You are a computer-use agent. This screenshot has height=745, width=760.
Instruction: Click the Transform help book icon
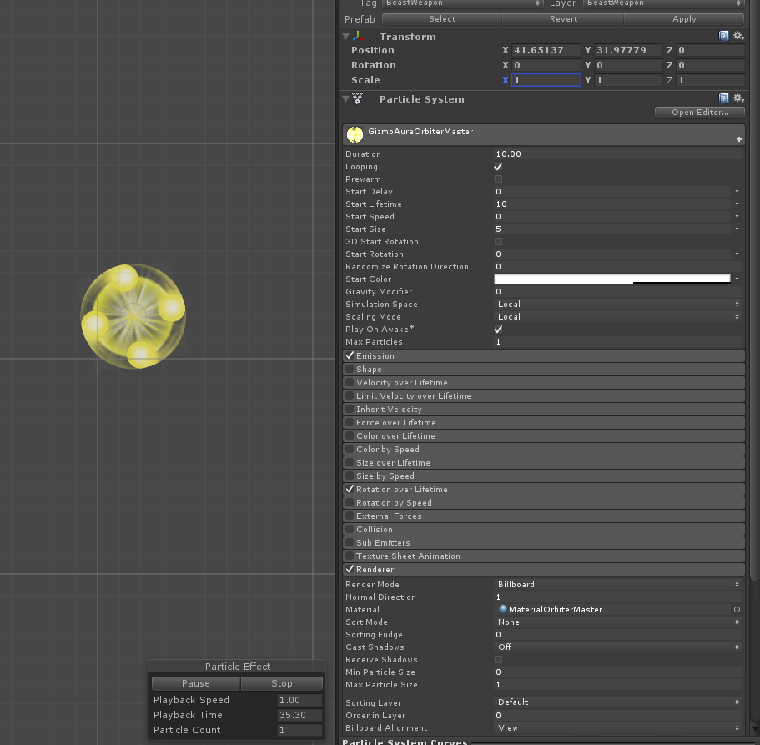click(724, 37)
